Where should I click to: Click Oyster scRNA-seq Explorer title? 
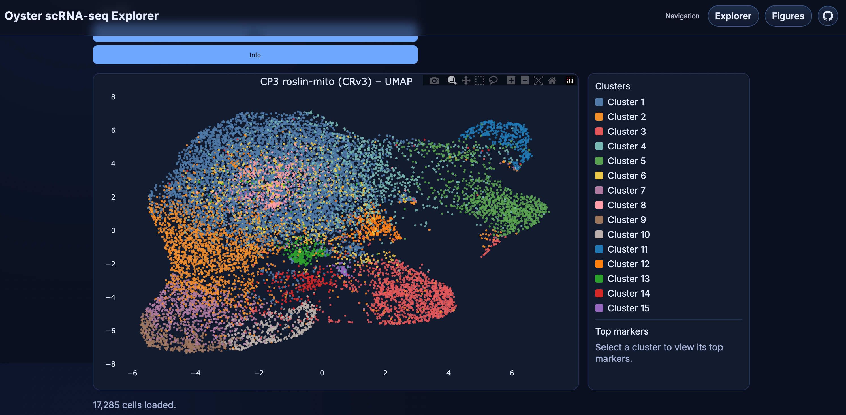(x=82, y=16)
